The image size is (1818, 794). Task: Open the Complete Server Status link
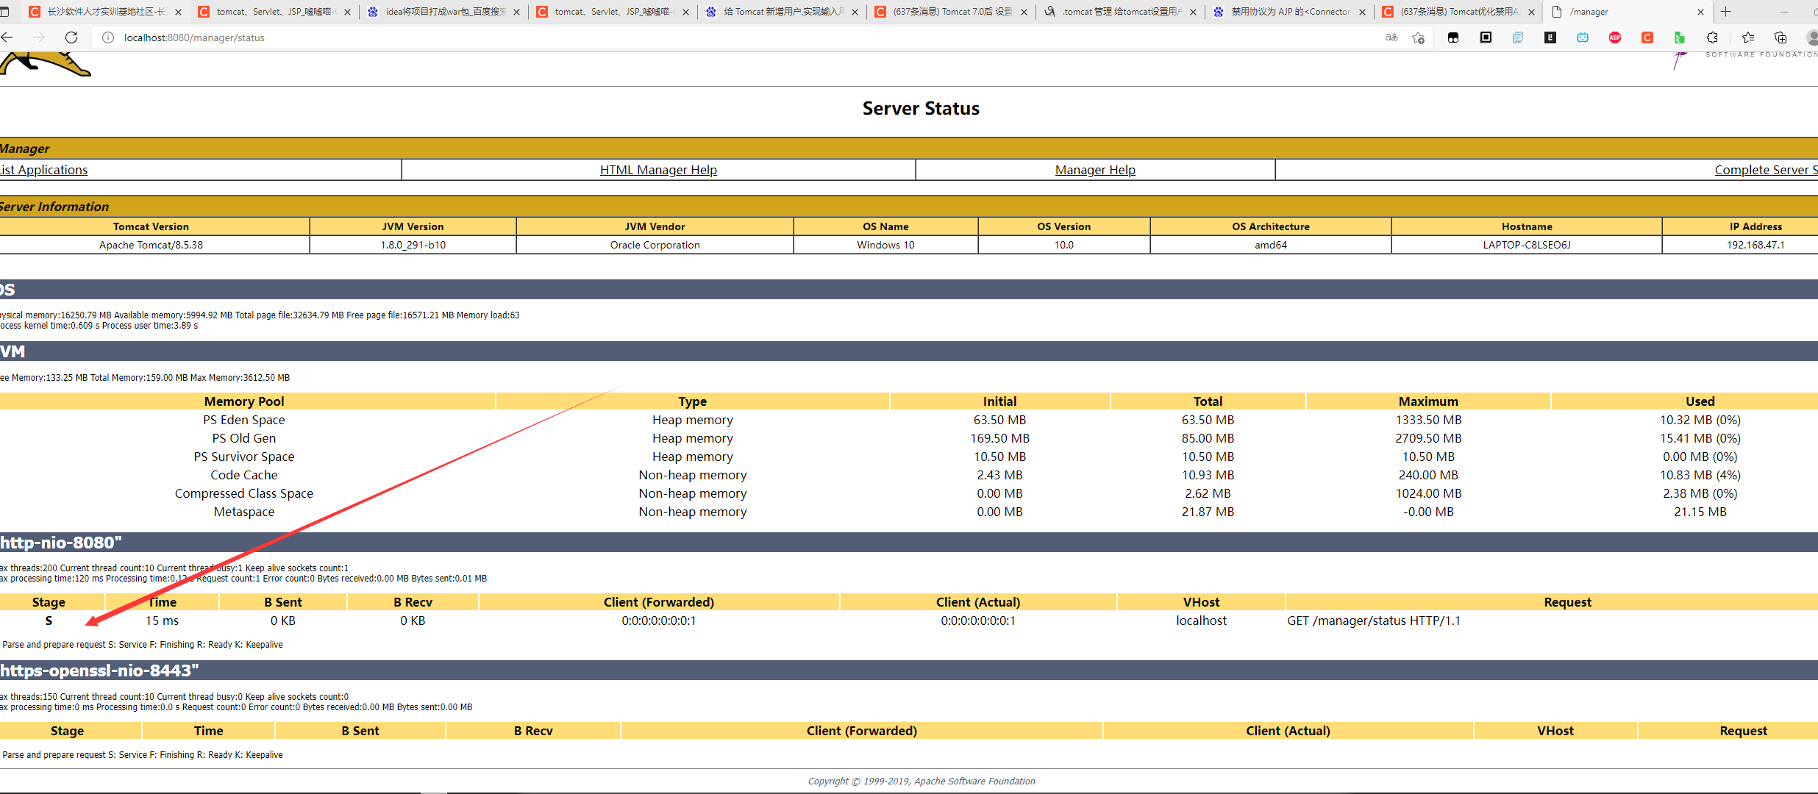[1766, 170]
